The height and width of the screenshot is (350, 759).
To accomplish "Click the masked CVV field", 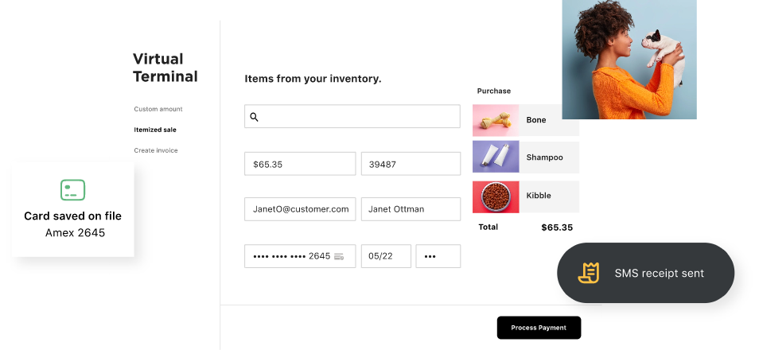I will (438, 256).
